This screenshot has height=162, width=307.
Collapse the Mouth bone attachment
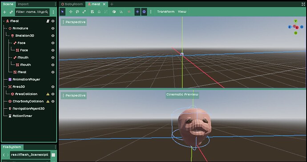12,57
